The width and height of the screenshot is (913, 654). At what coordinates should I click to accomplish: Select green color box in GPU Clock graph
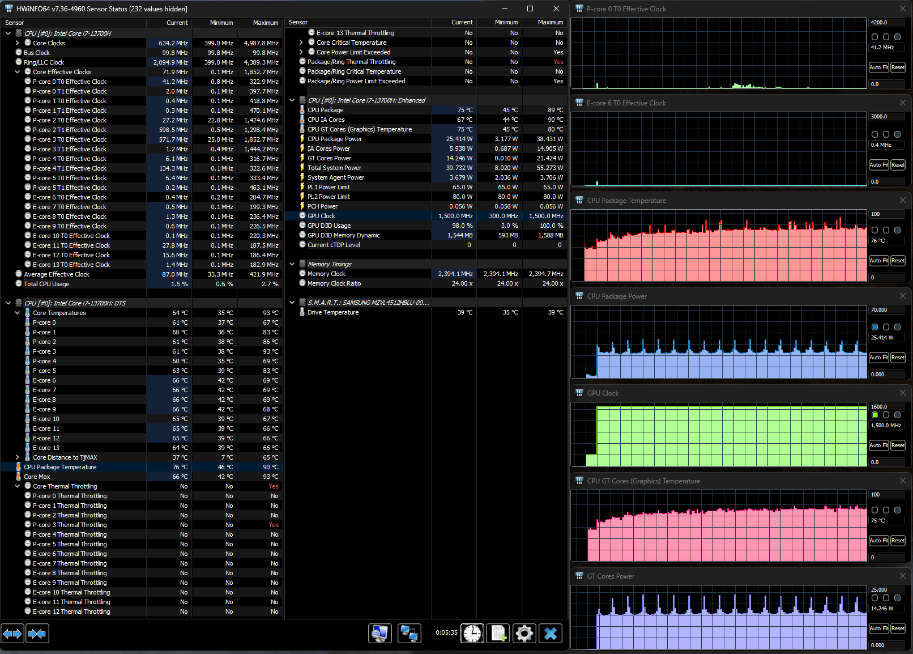tap(875, 415)
